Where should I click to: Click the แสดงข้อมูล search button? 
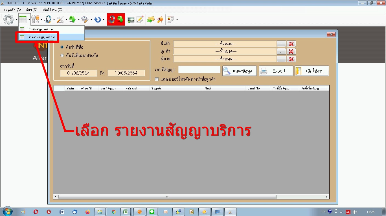pos(240,71)
